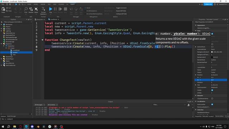Open the All Contexts output dropdown
This screenshot has height=129, width=229.
(x=53, y=105)
